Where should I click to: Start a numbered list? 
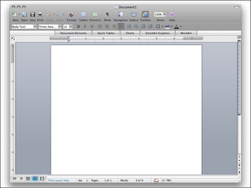[x=129, y=27]
